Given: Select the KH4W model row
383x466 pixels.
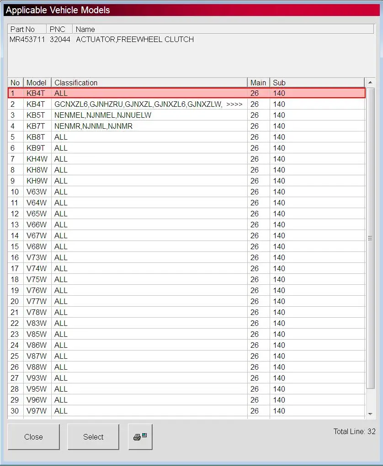Looking at the screenshot, I should 186,159.
